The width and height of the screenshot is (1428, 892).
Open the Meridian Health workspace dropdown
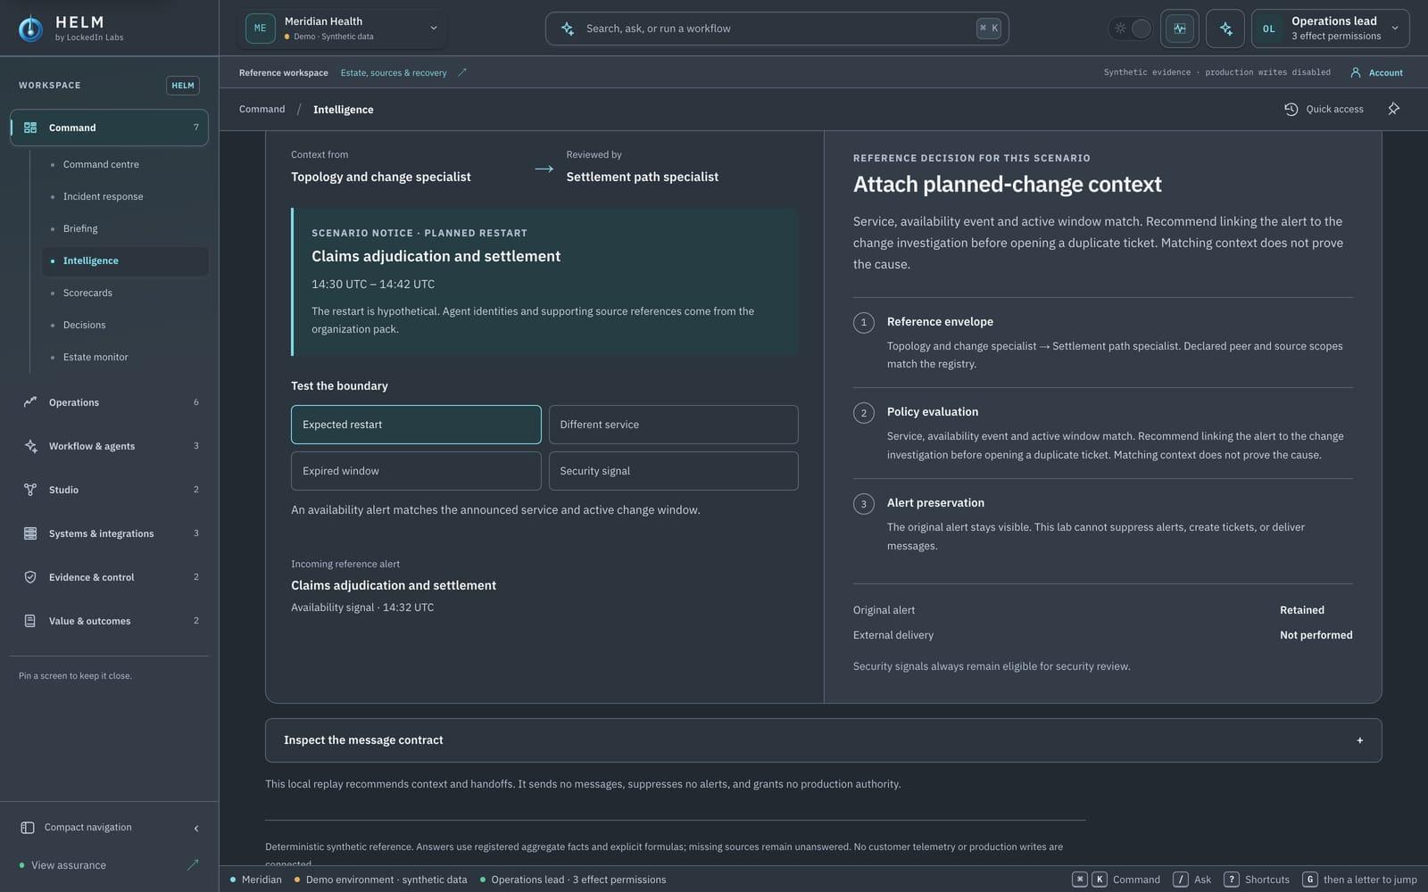click(344, 29)
